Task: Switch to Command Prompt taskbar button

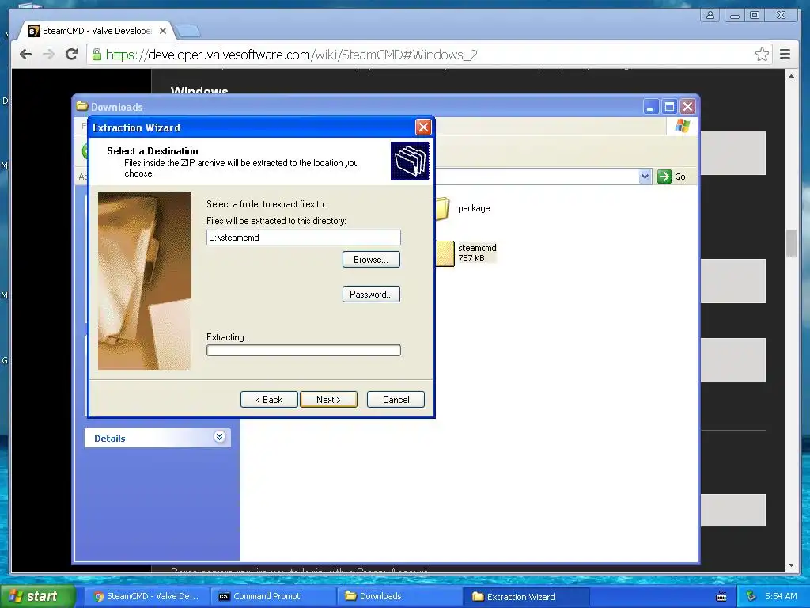Action: point(274,596)
